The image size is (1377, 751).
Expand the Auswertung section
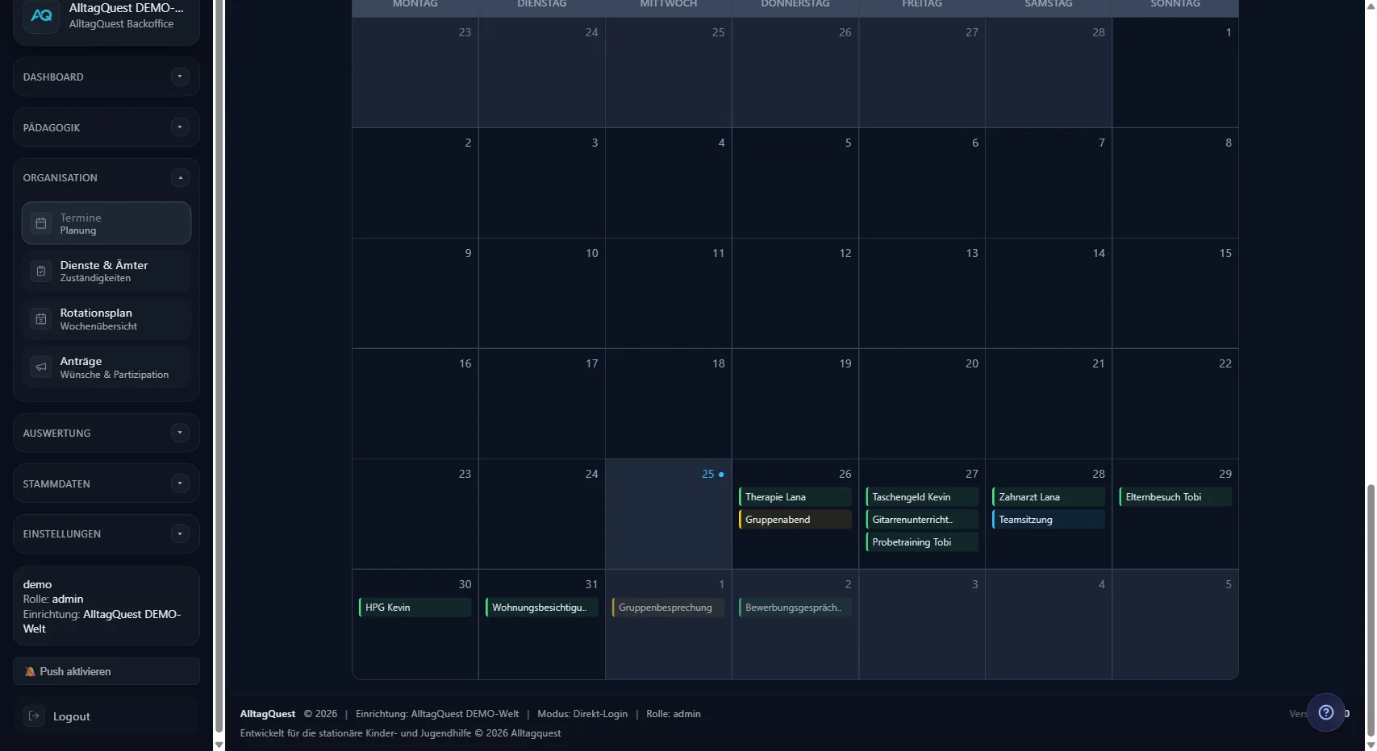point(179,433)
